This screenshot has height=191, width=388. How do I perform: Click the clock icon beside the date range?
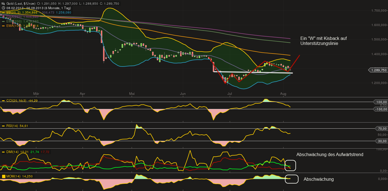tap(3, 8)
